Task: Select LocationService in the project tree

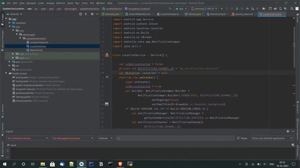Action: pos(38,46)
